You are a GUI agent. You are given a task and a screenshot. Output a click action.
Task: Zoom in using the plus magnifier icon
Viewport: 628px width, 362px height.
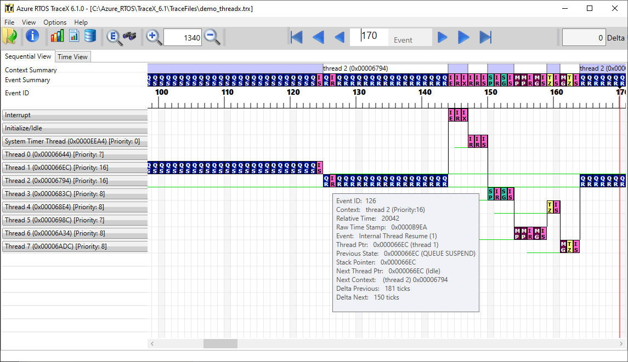click(154, 37)
